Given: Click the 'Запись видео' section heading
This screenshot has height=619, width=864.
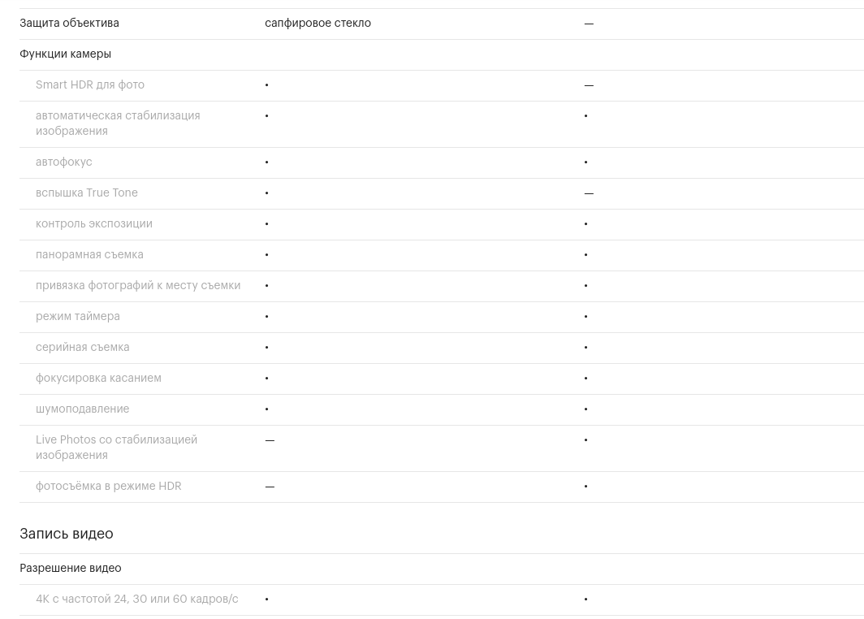Looking at the screenshot, I should coord(67,534).
